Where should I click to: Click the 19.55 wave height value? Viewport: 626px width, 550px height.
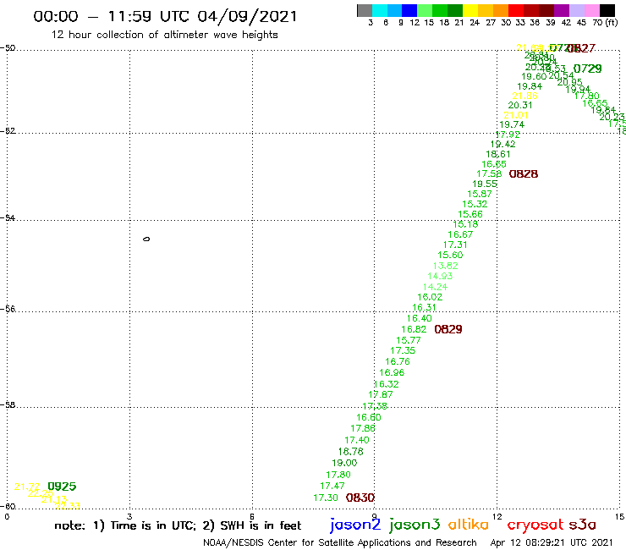click(x=485, y=184)
